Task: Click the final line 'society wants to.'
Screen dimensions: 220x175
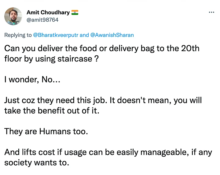Action: click(37, 163)
